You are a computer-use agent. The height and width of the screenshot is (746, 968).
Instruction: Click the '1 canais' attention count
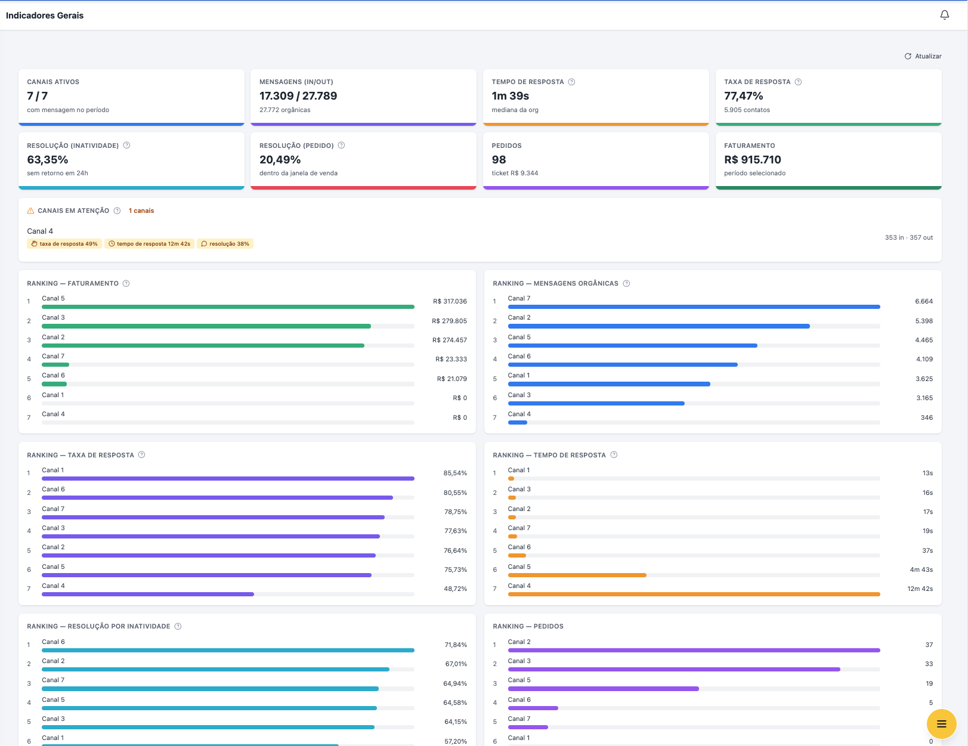tap(141, 211)
